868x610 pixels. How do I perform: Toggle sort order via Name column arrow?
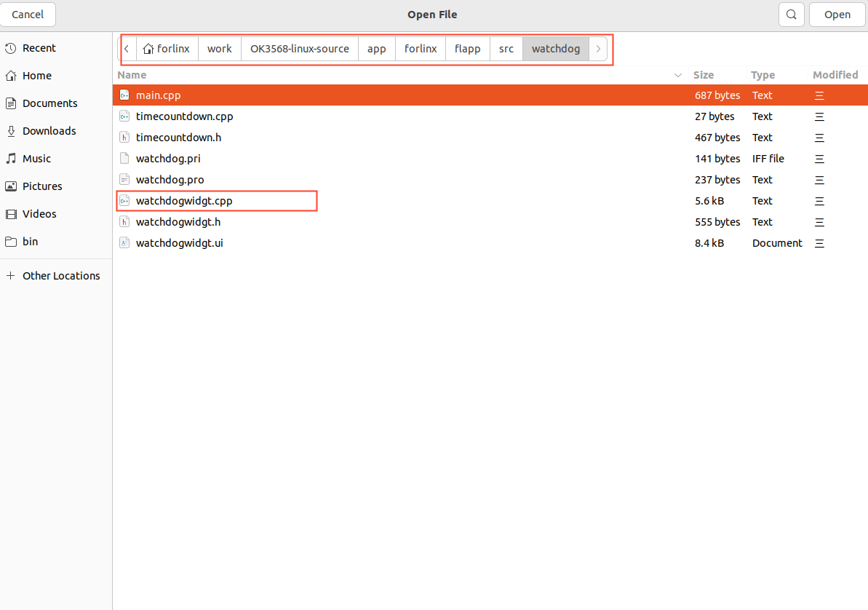click(678, 76)
